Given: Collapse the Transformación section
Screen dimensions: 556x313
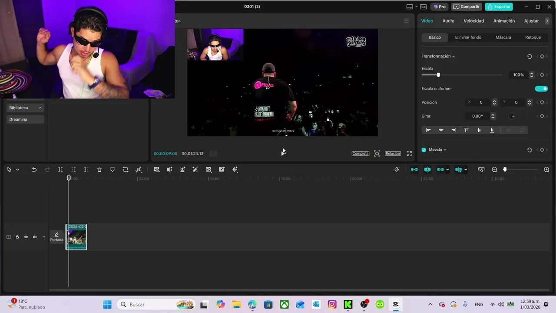Looking at the screenshot, I should [453, 57].
